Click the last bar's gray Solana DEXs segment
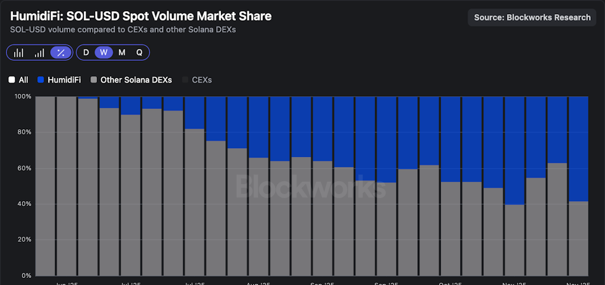This screenshot has height=285, width=605. 579,238
